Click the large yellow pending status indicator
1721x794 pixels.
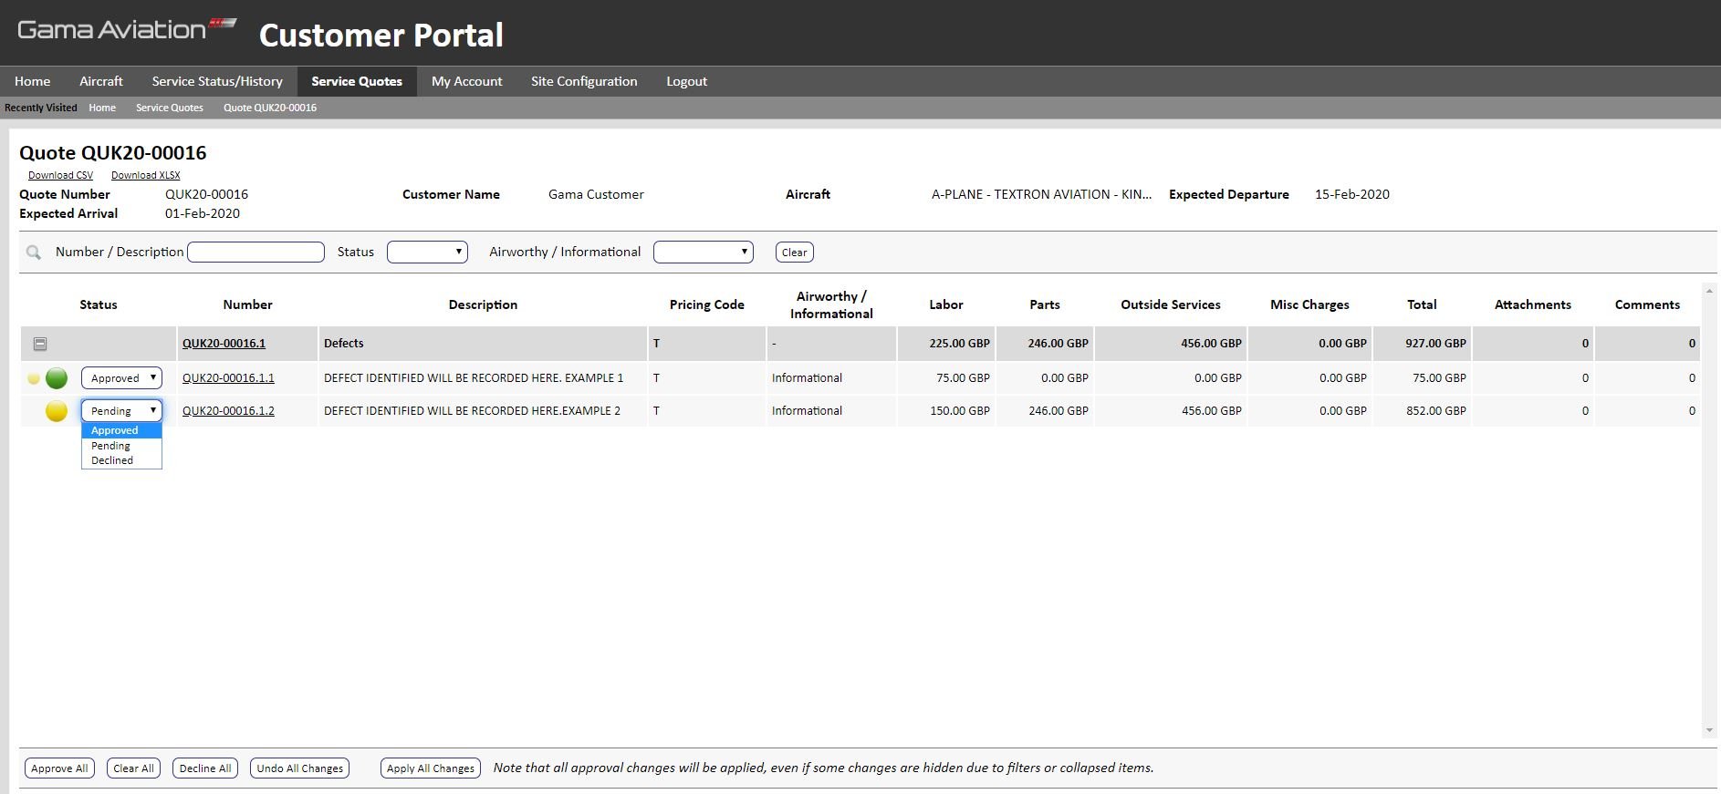(57, 411)
